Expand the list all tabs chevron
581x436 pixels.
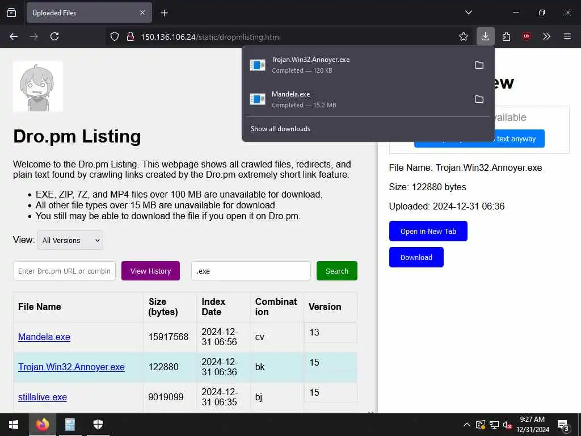tap(468, 12)
